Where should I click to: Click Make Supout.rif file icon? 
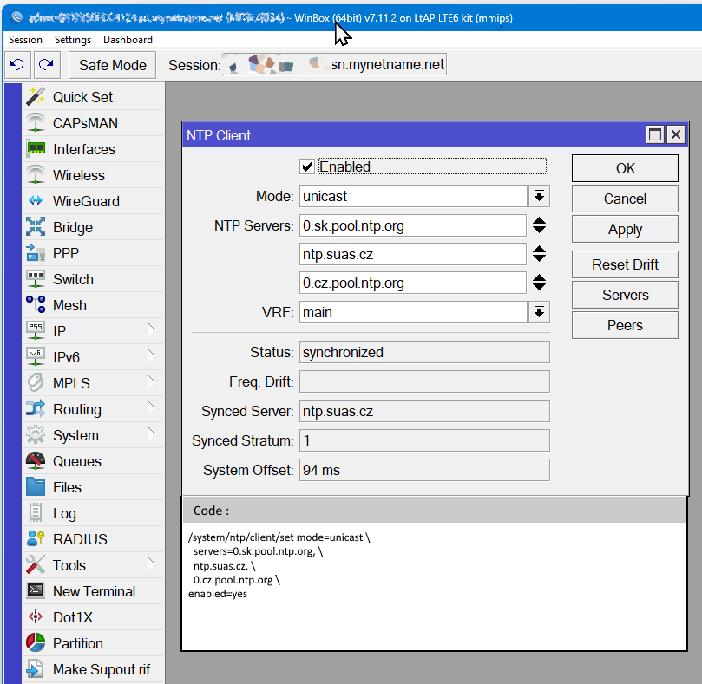coord(36,668)
